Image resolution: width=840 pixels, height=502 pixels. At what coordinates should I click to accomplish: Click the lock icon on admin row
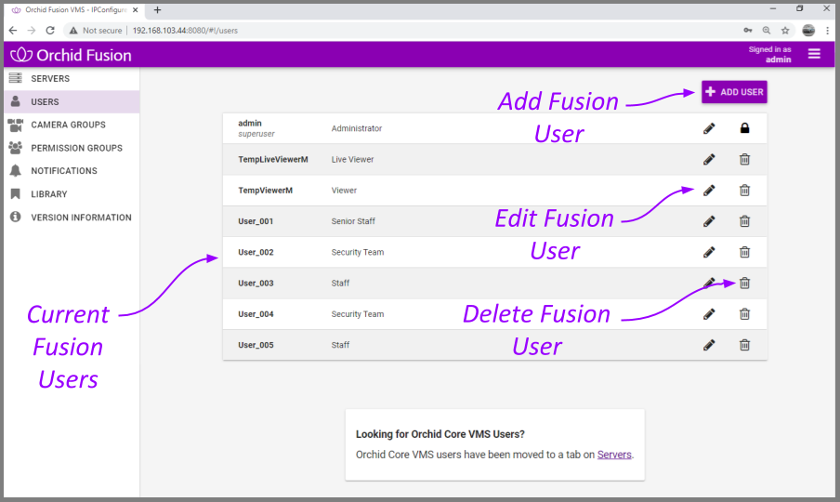(x=744, y=128)
